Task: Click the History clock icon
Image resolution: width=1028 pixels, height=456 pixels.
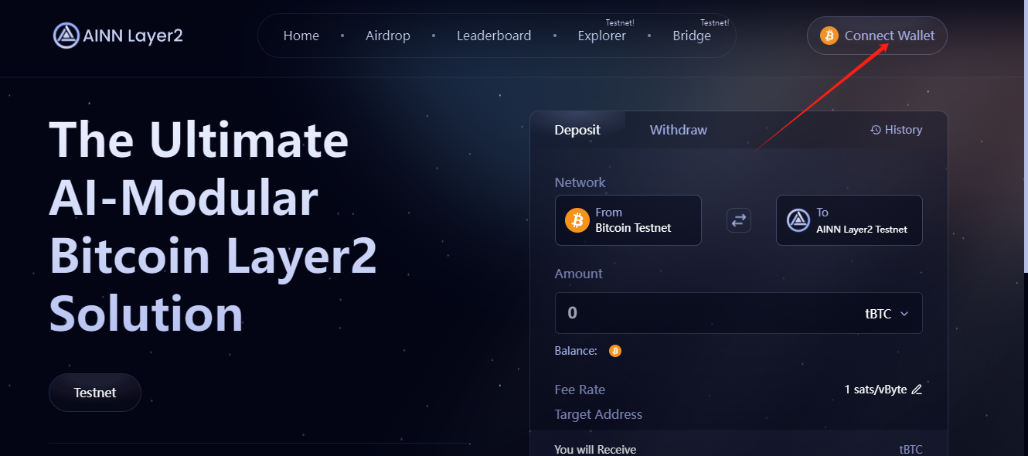Action: [876, 130]
